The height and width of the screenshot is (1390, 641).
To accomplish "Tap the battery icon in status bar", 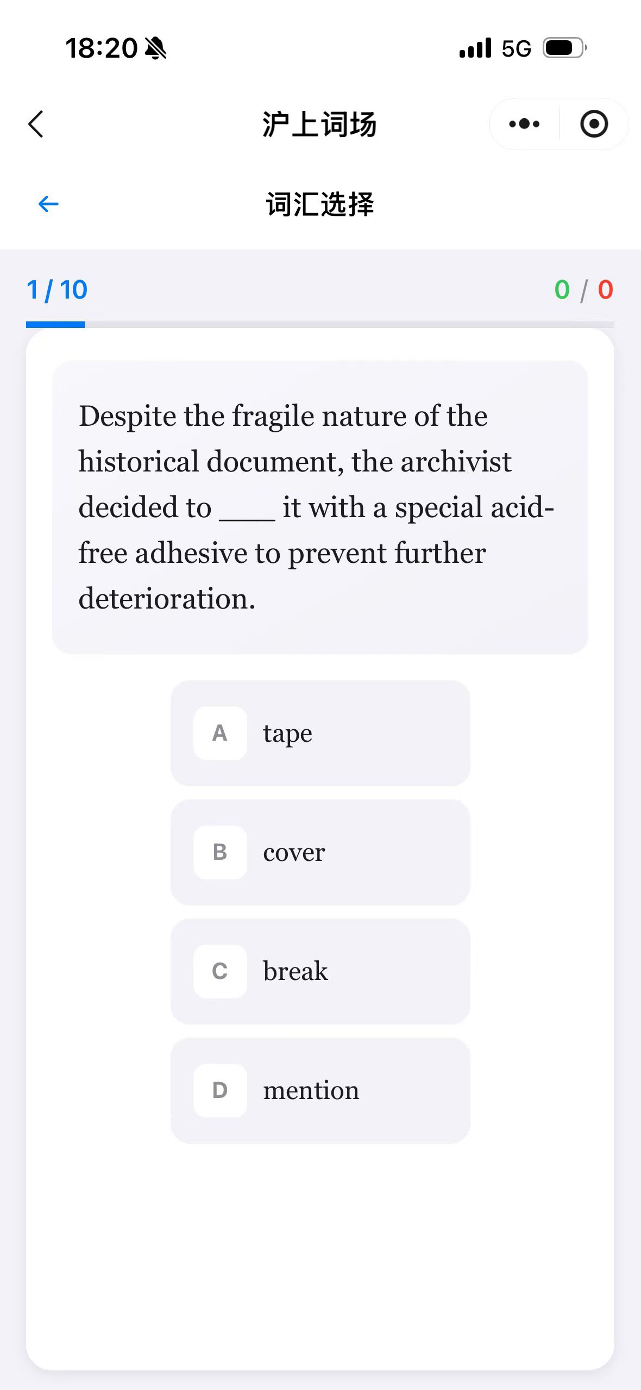I will [x=565, y=48].
